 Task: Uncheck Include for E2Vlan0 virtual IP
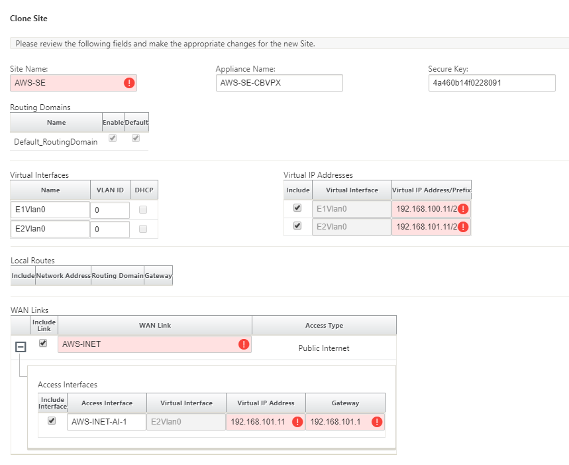297,226
